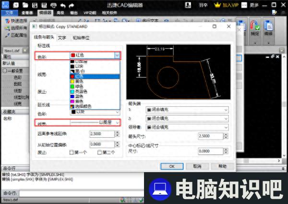Open the arrowhead 2 dropdown 闭合填充

(187, 118)
